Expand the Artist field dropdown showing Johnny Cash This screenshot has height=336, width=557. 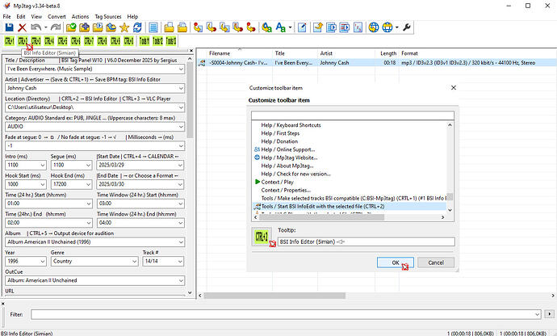coord(181,88)
